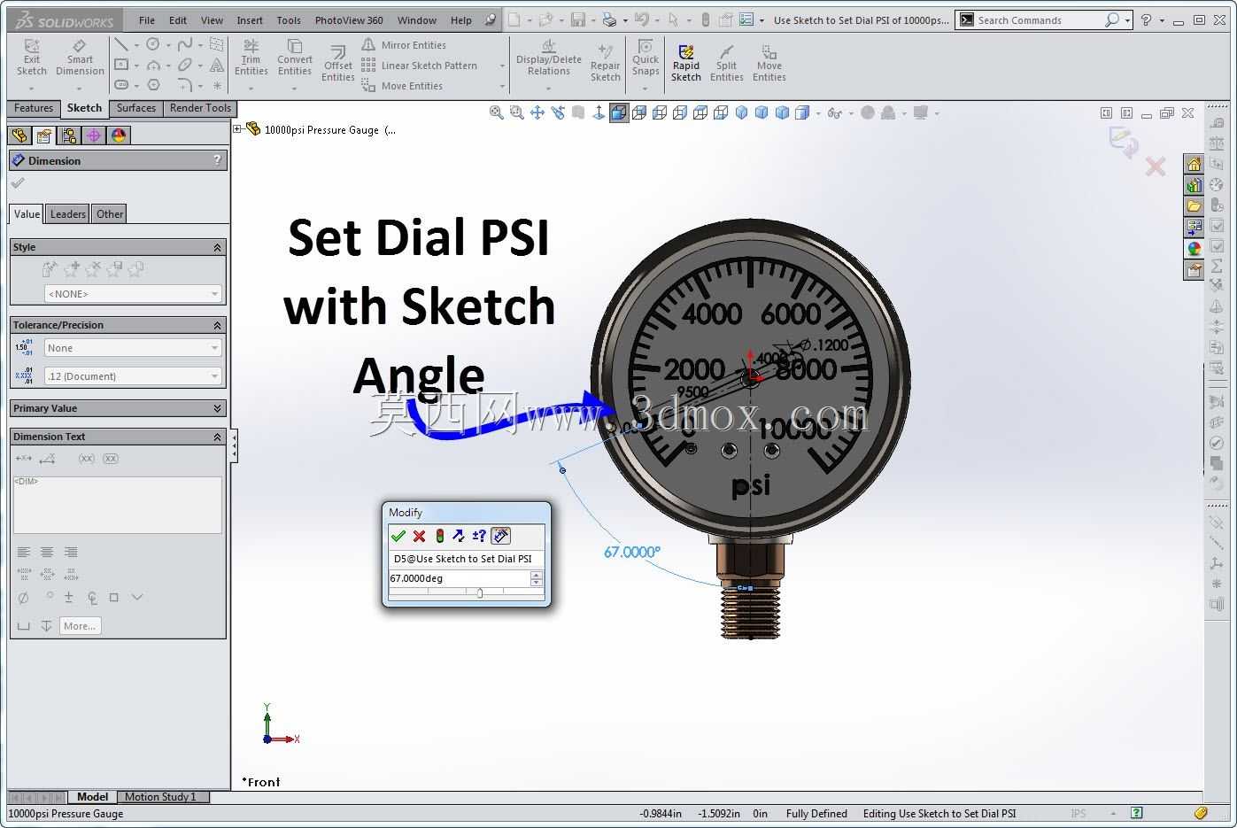Select the Corner Rectangle tool
This screenshot has width=1237, height=828.
(x=121, y=65)
